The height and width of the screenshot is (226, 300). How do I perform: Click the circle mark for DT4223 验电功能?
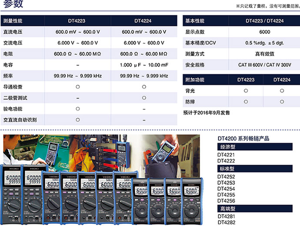coord(78,109)
